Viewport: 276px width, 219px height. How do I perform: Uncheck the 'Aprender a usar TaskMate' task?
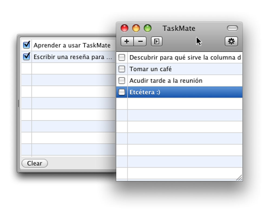click(x=26, y=45)
